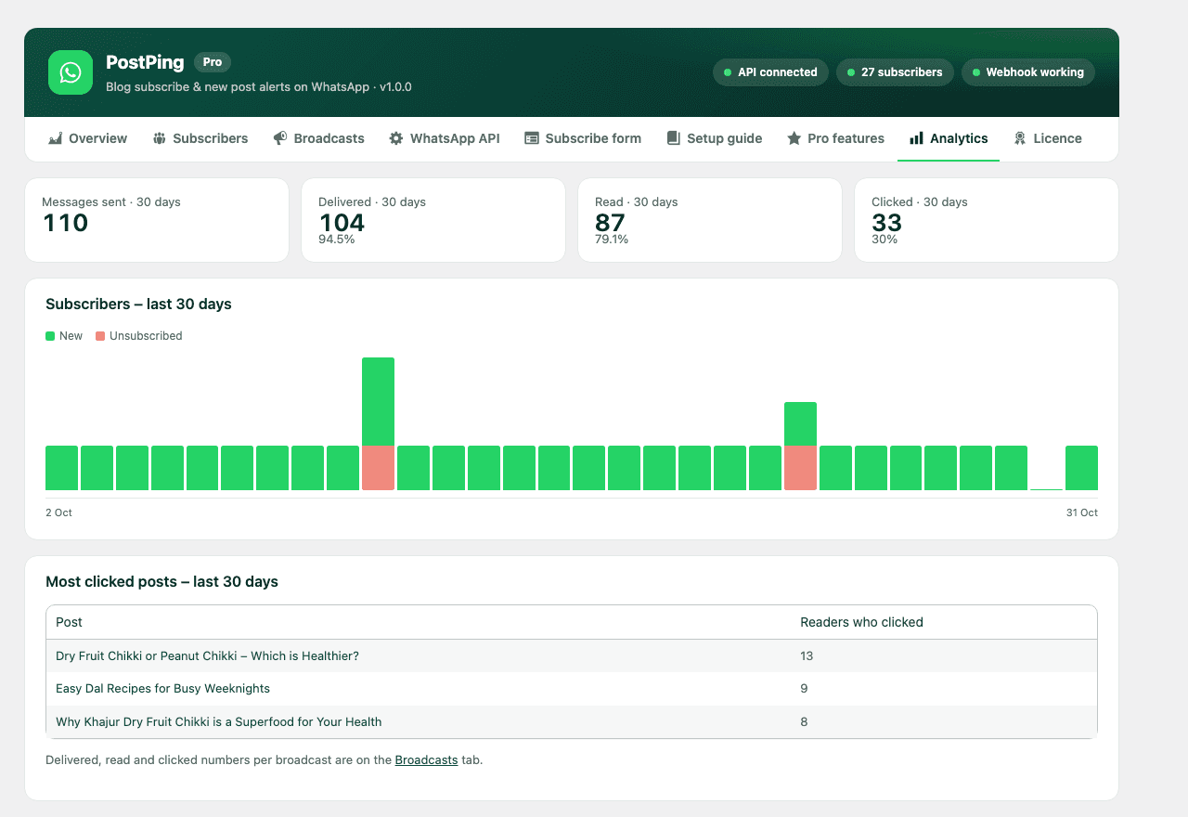Click the Delivered count 104

pos(342,223)
